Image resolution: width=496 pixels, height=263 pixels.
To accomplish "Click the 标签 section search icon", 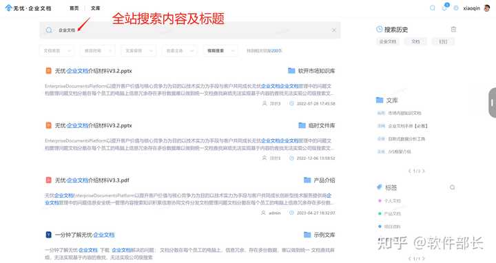I will click(453, 187).
